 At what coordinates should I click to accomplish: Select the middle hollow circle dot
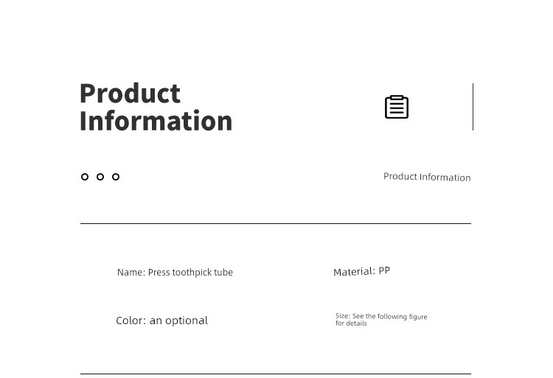click(100, 177)
